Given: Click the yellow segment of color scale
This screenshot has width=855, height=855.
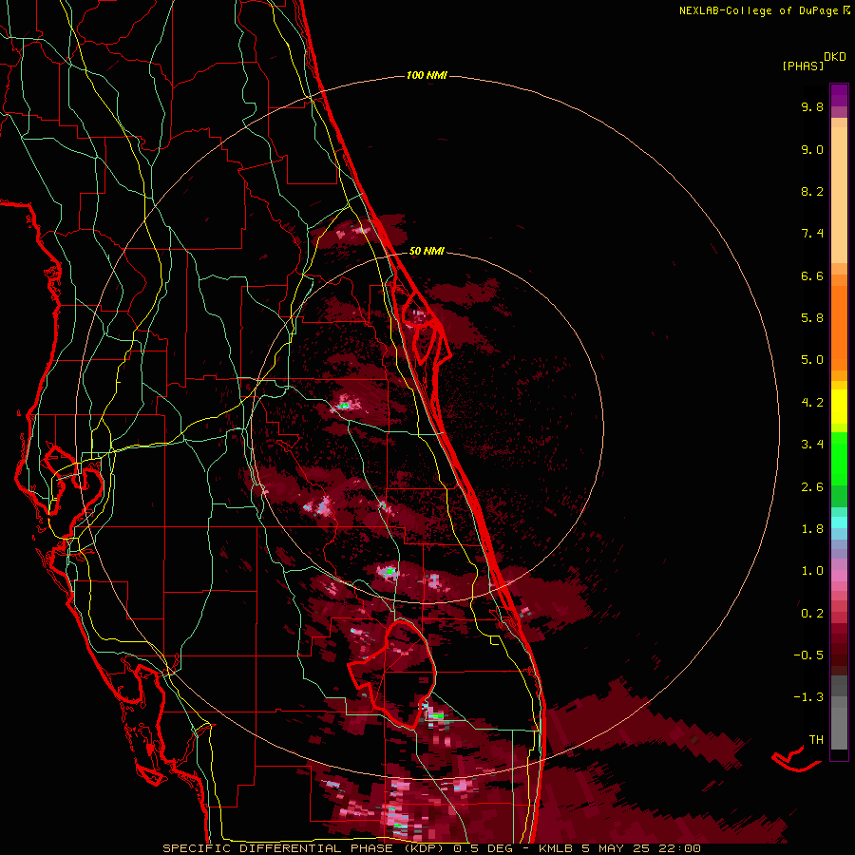Looking at the screenshot, I should pyautogui.click(x=839, y=407).
